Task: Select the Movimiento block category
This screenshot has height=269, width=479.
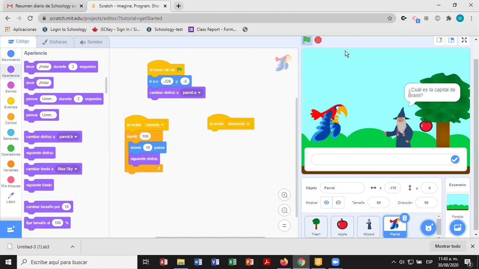Action: point(11,56)
